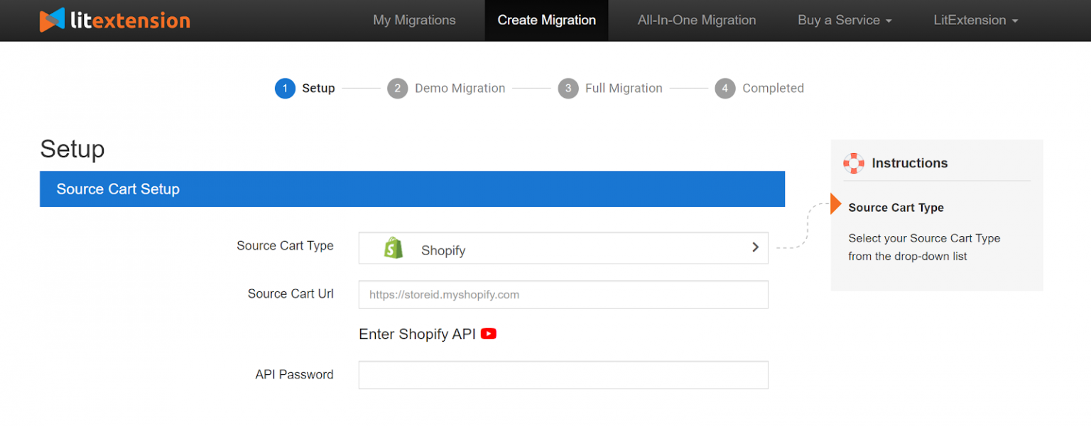Select the step 1 Setup circle
This screenshot has width=1091, height=426.
point(285,88)
